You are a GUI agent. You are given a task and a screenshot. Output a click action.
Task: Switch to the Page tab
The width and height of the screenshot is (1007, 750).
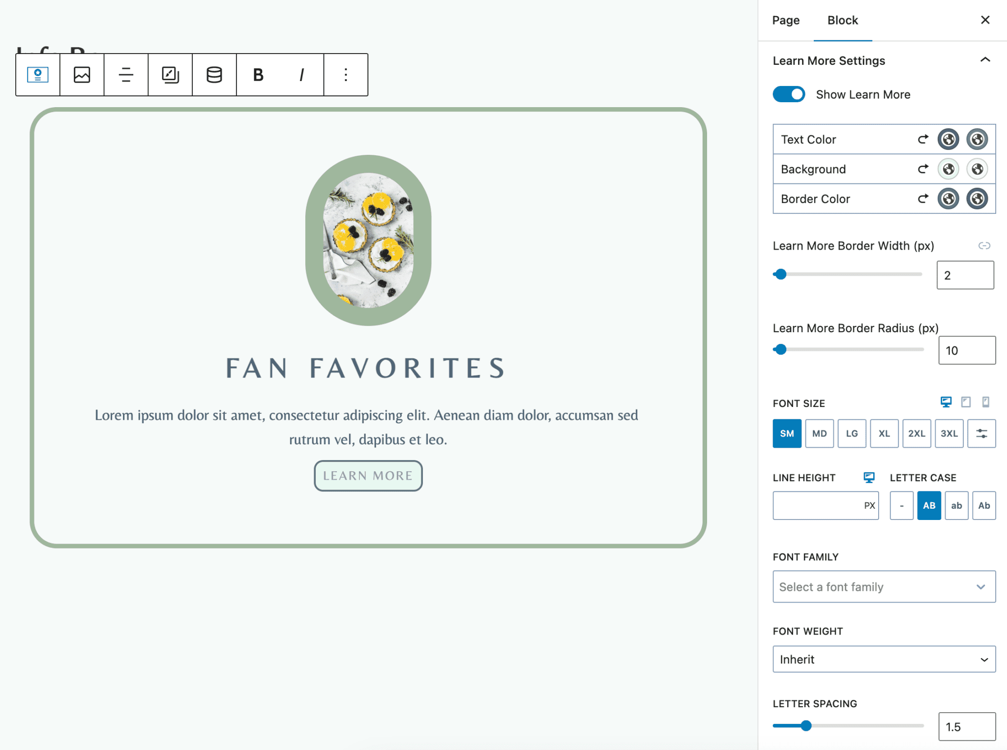point(786,20)
